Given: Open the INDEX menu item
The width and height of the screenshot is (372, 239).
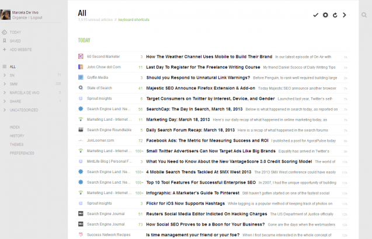Looking at the screenshot, I should 15,127.
